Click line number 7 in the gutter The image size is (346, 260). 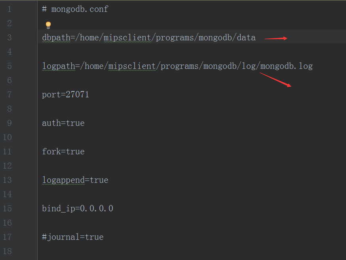(x=9, y=94)
